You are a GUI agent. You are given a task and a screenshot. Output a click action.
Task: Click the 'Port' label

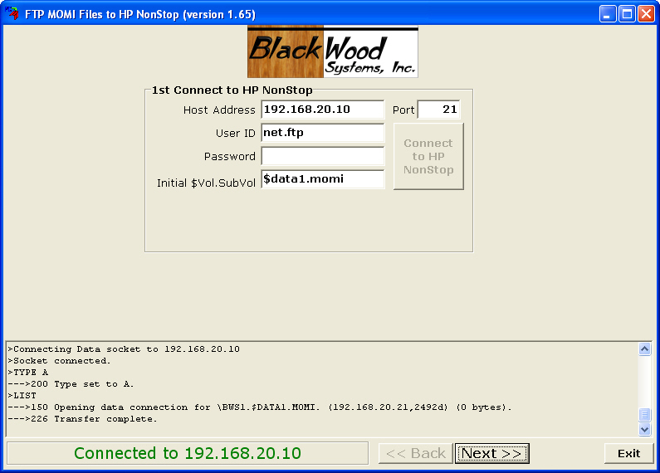(403, 110)
